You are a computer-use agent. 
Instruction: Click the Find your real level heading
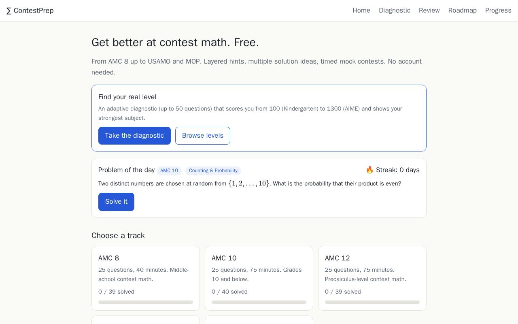[x=127, y=97]
